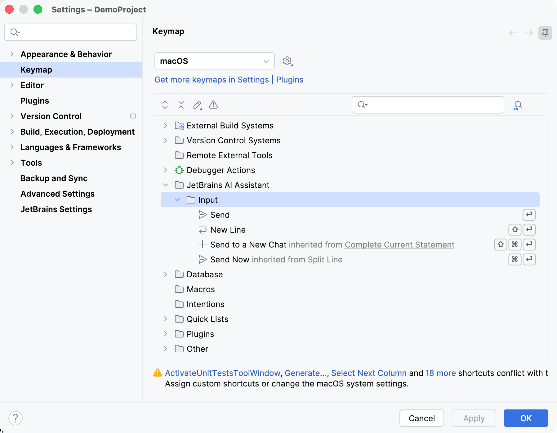The width and height of the screenshot is (557, 433).
Task: Go forward with the right arrow icon
Action: pos(529,33)
